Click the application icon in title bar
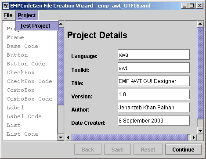Image resolution: width=206 pixels, height=159 pixels. [x=6, y=6]
